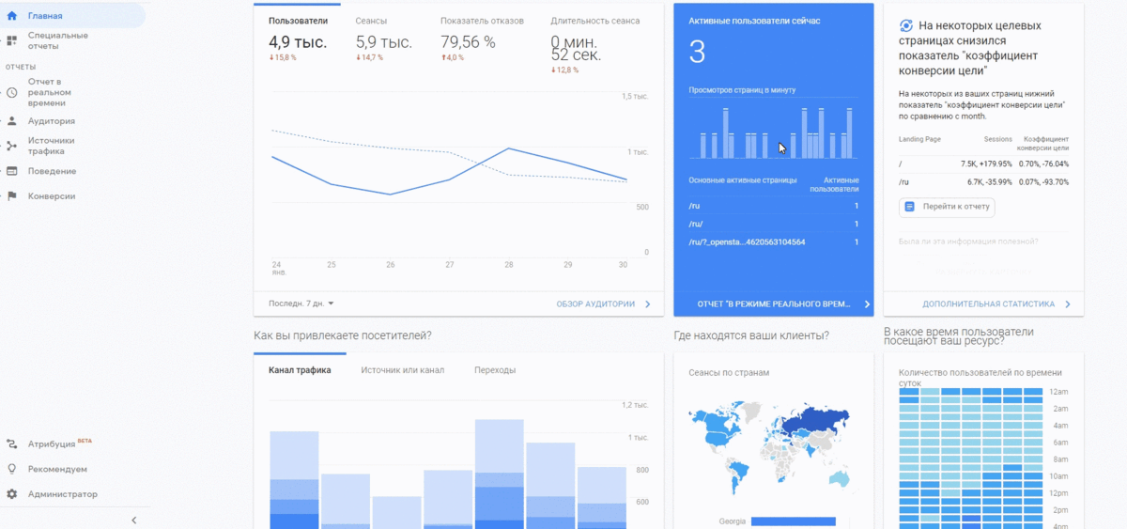Click the 7.5K, +179.95% sessions cell
The height and width of the screenshot is (529, 1127).
tap(986, 163)
